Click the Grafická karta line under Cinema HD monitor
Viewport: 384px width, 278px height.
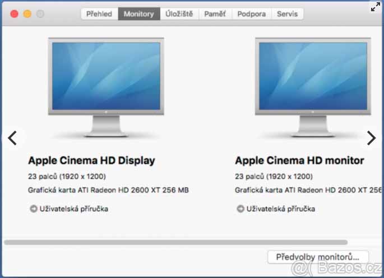click(x=308, y=190)
